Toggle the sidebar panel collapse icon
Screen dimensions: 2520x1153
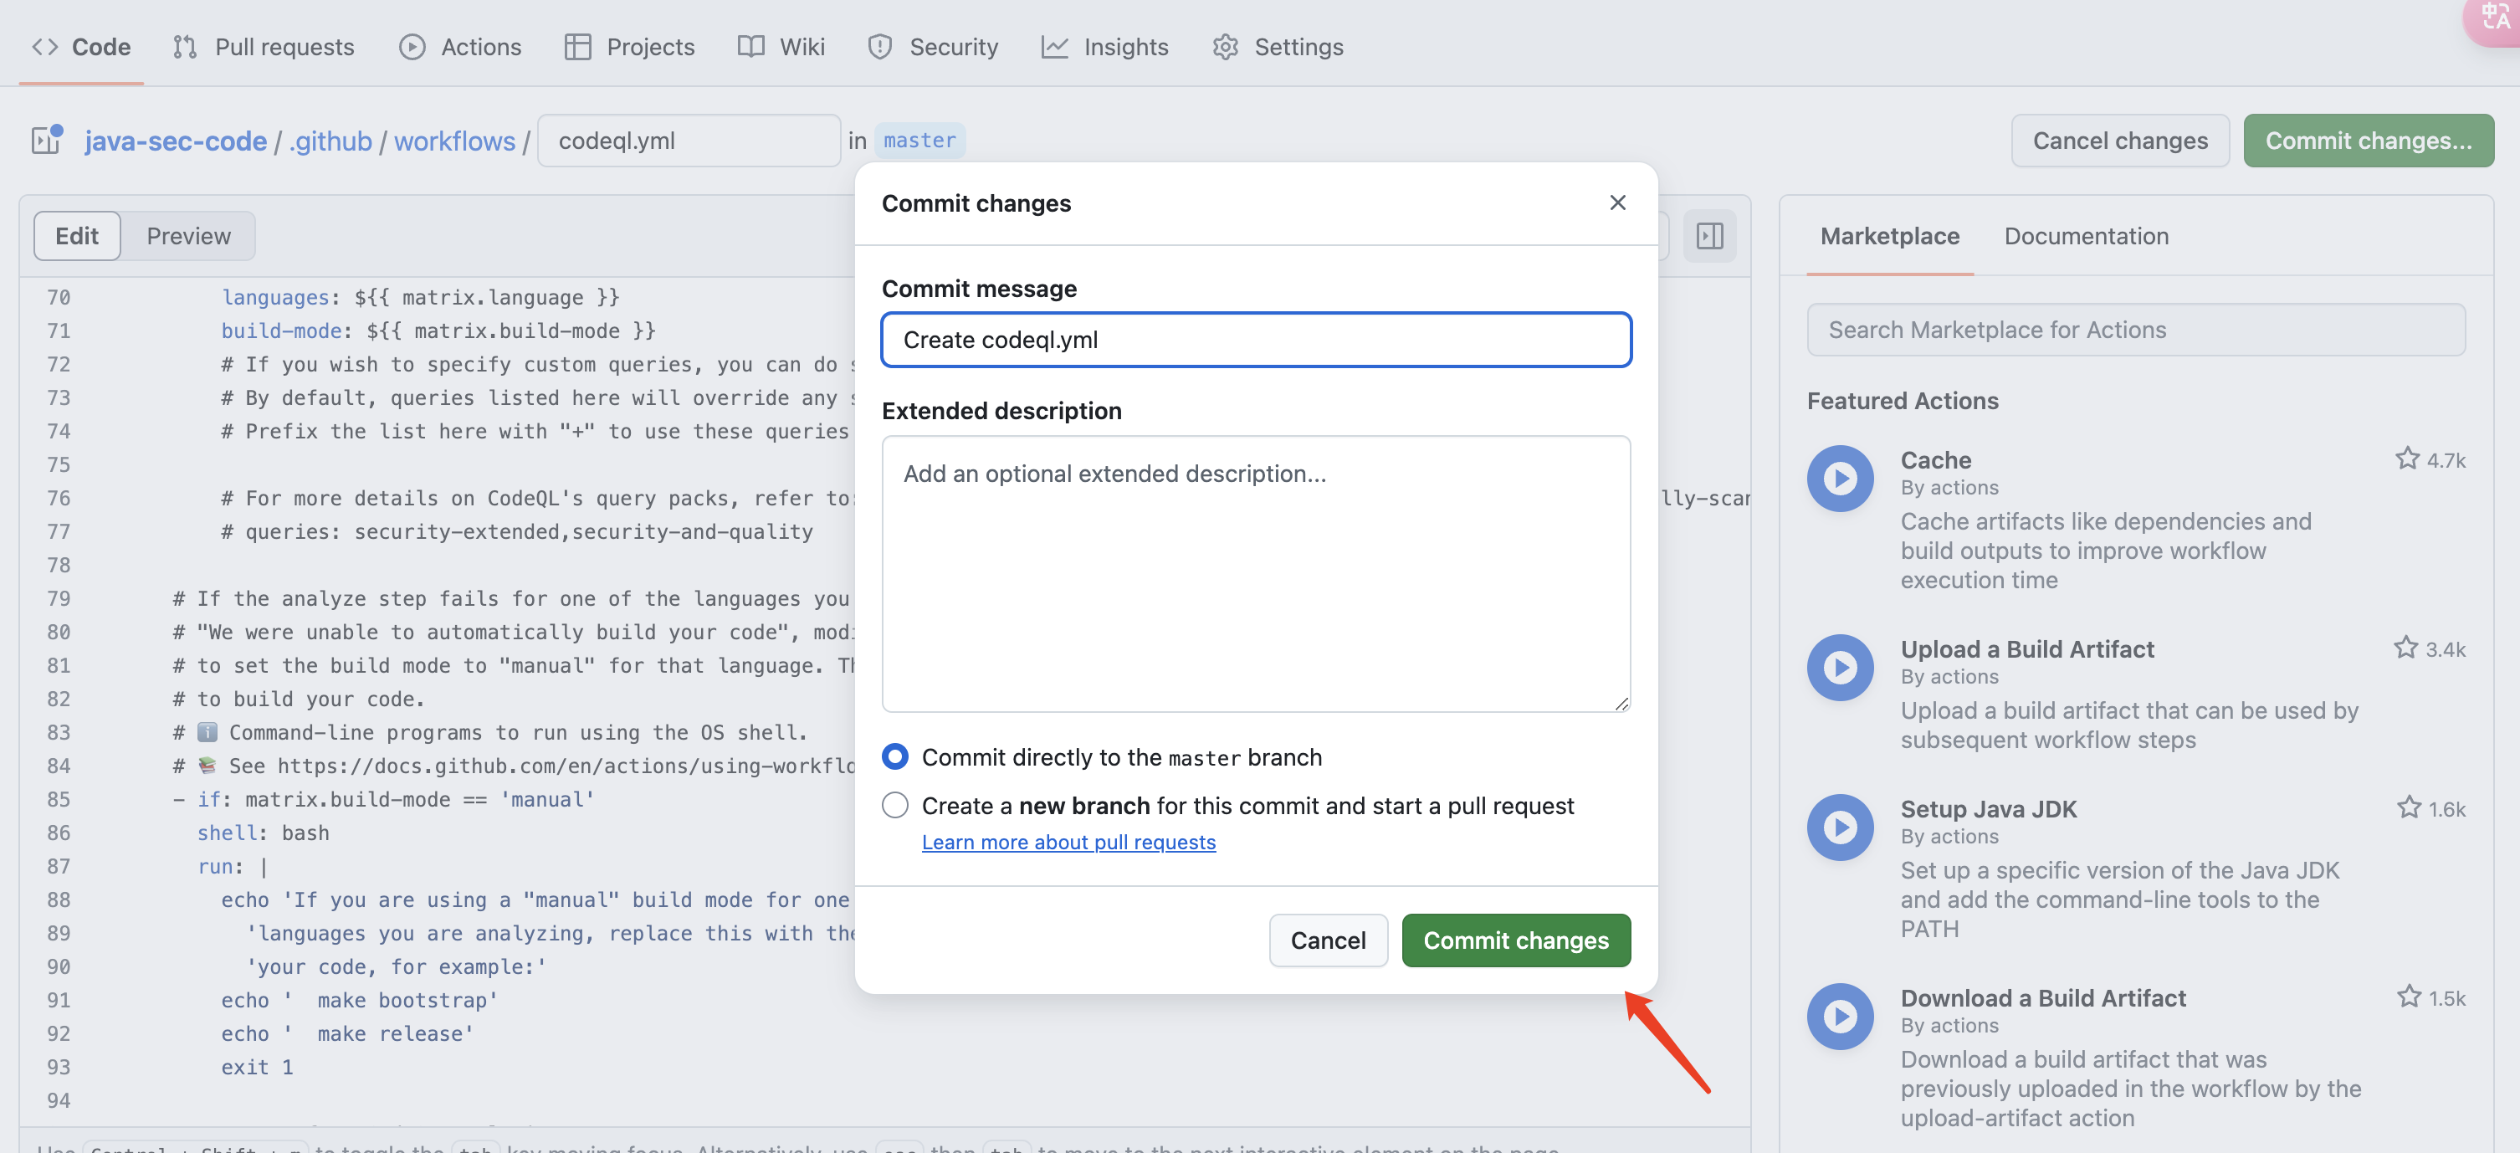pos(1709,236)
